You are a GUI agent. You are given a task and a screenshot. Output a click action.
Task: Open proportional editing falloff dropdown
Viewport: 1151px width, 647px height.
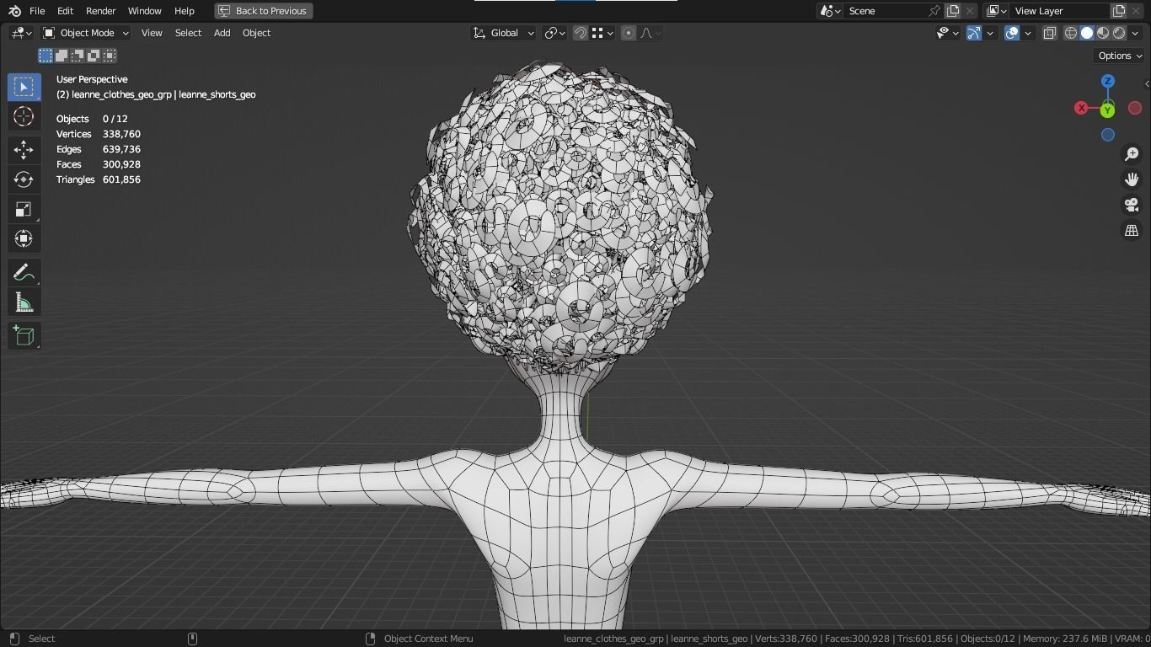coord(650,33)
